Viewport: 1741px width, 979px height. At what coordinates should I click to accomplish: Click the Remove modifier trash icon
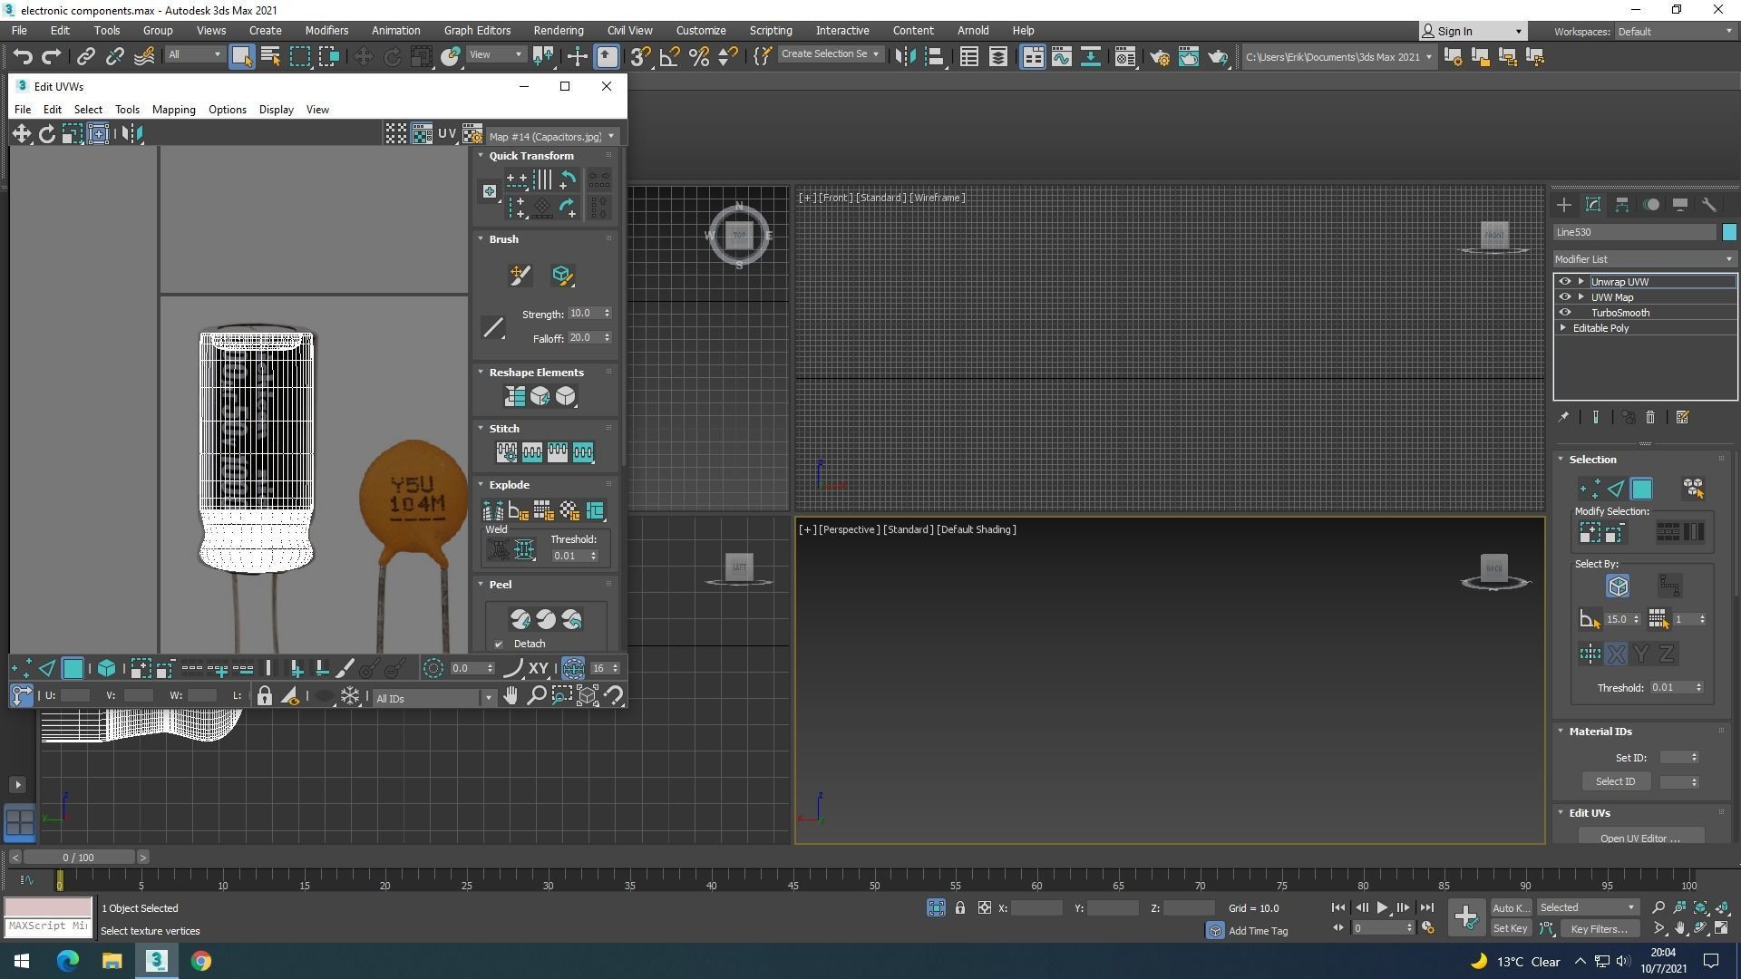[x=1650, y=418]
